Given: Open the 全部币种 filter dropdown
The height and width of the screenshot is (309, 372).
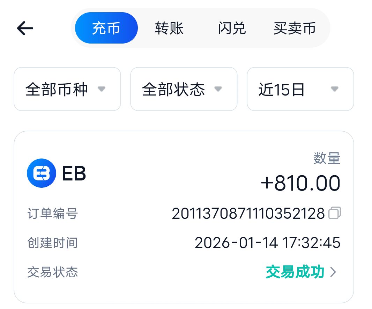Looking at the screenshot, I should [x=67, y=90].
